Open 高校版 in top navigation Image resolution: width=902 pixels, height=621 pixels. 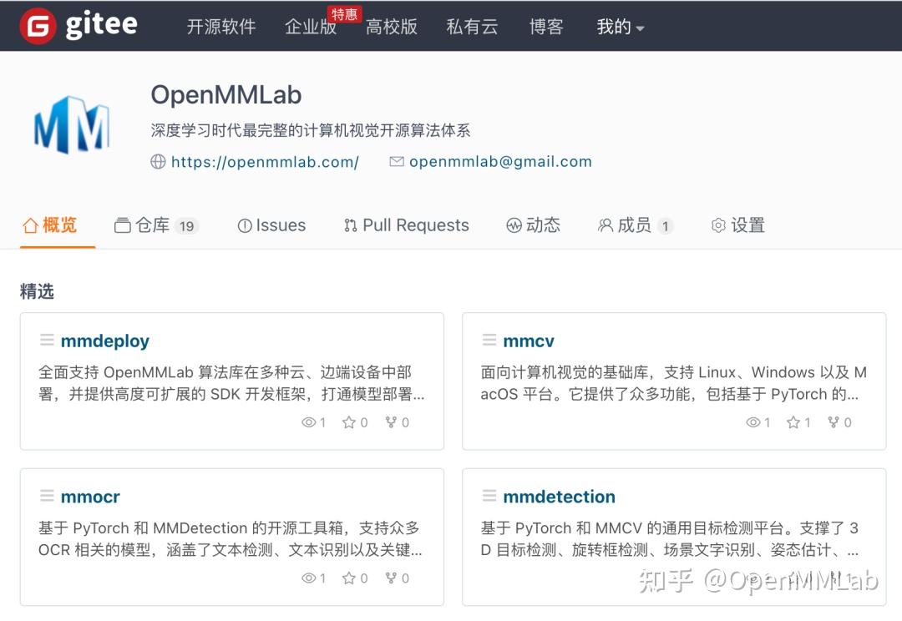pos(392,27)
